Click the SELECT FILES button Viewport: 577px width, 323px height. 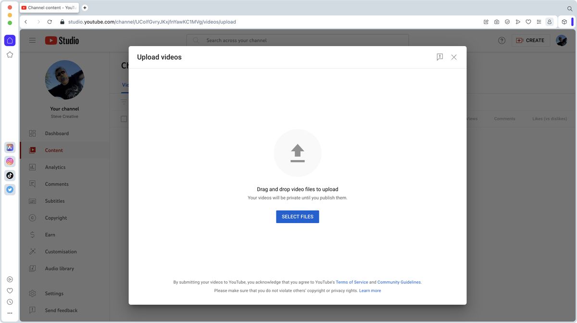297,216
